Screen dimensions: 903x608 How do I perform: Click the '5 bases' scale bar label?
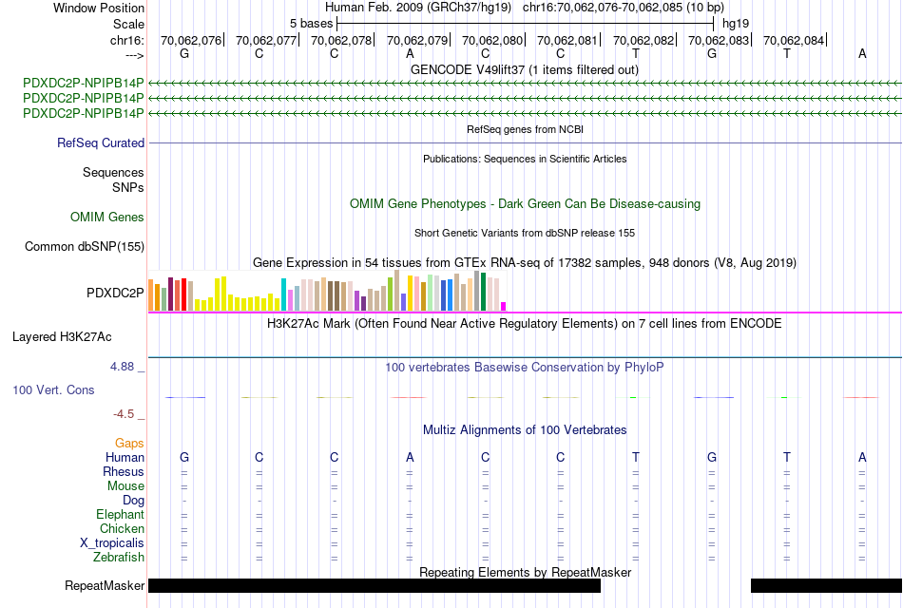[311, 24]
